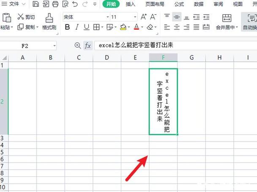Screen dimensions: 257x192
Task: Expand the font size dropdown arrow
Action: pyautogui.click(x=135, y=17)
